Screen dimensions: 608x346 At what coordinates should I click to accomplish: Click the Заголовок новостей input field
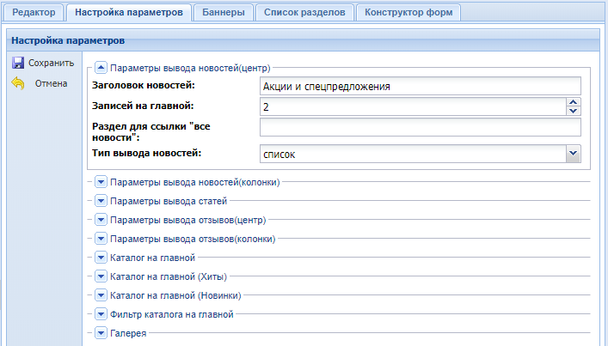click(x=421, y=86)
